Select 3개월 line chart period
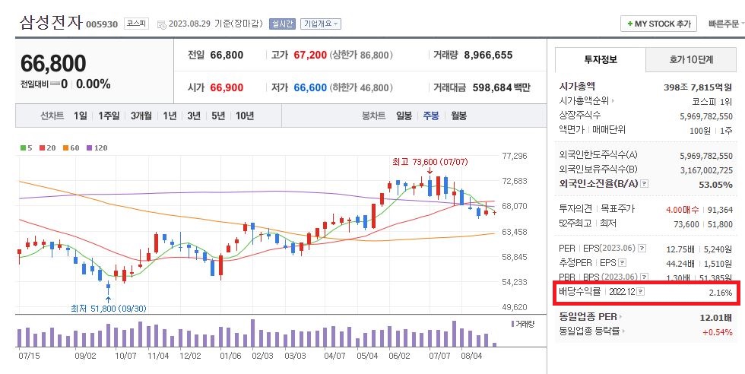 click(141, 116)
